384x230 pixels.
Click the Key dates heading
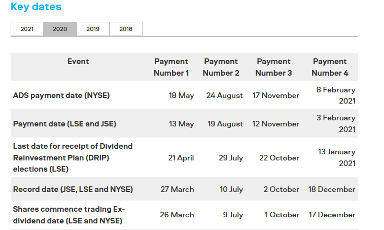pyautogui.click(x=36, y=7)
